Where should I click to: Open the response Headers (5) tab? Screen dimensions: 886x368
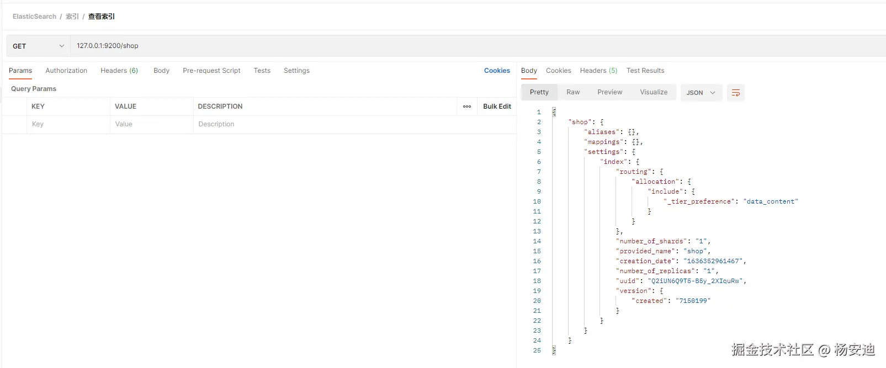click(598, 71)
